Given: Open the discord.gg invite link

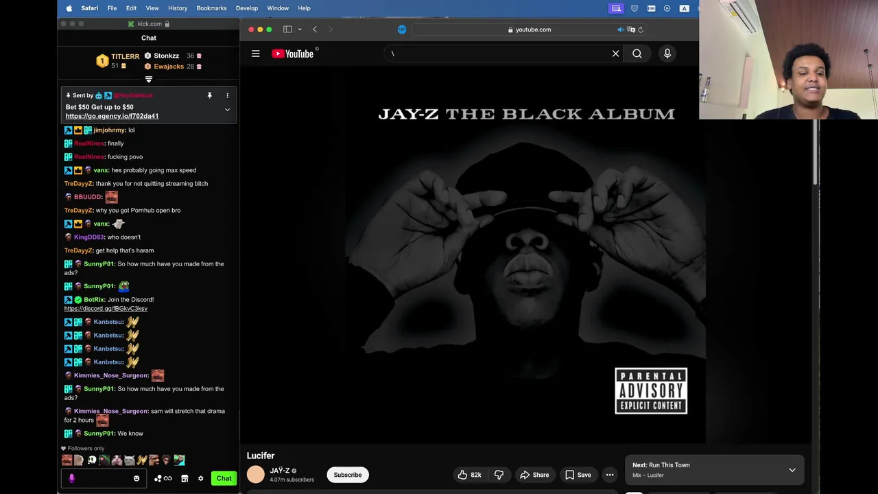Looking at the screenshot, I should tap(106, 309).
